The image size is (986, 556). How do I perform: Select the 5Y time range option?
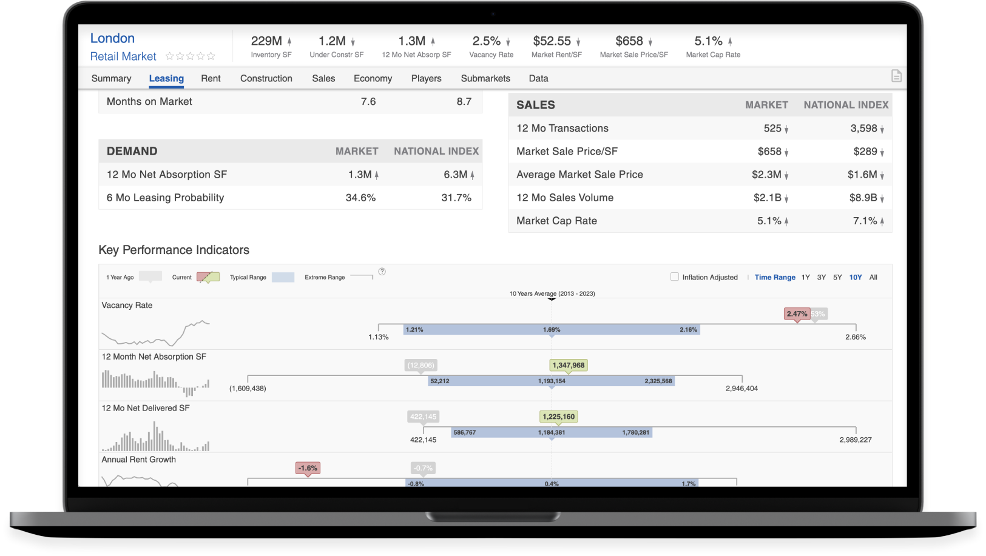[837, 277]
